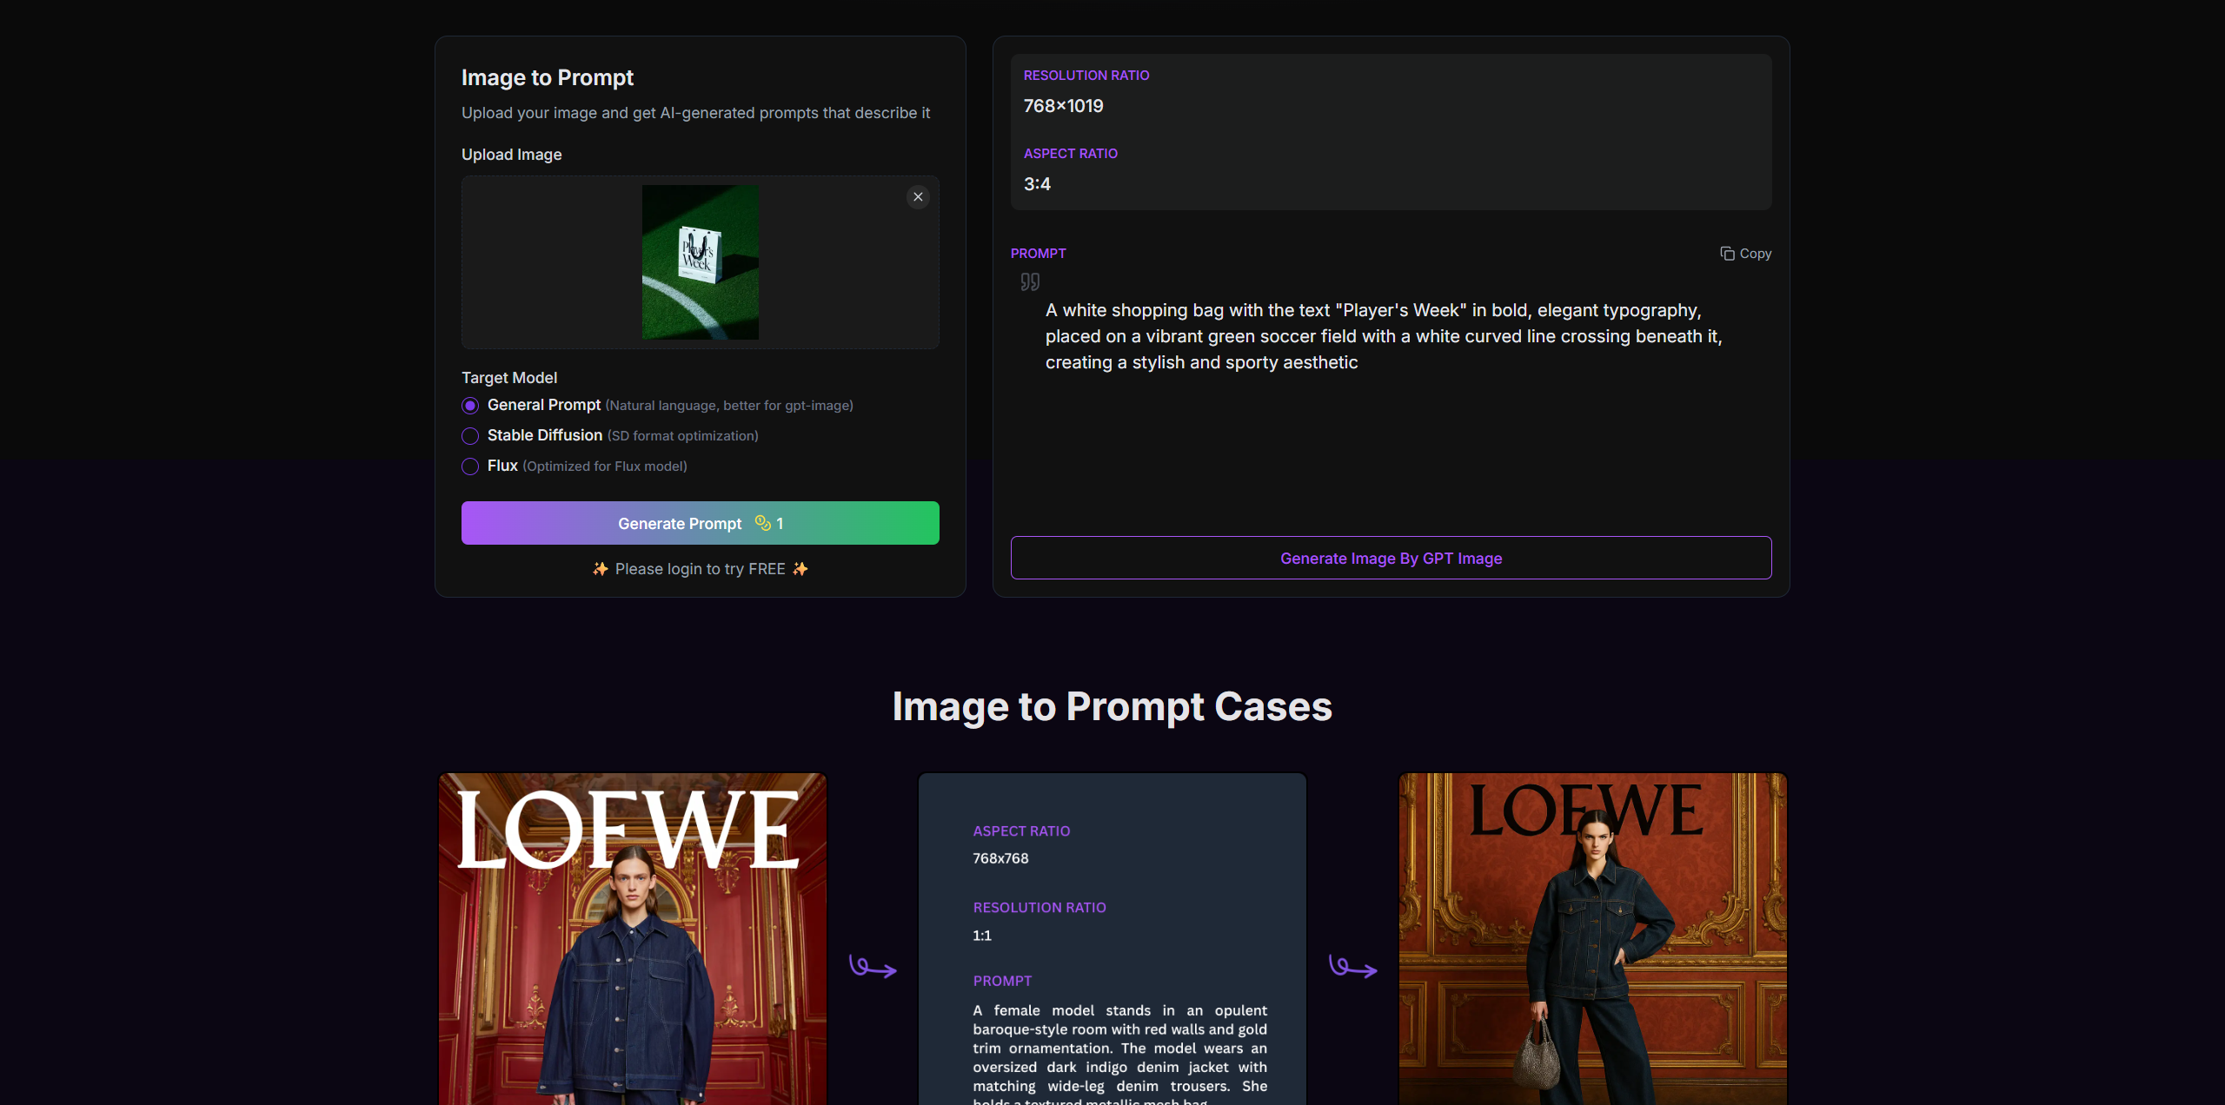Click the example case prompt card

pyautogui.click(x=1112, y=938)
